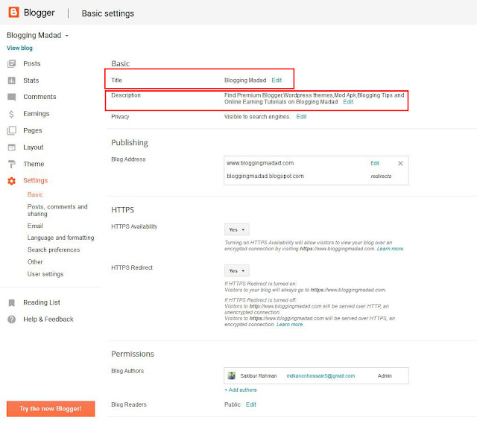Open the HTTPS Redirect Yes dropdown
The height and width of the screenshot is (429, 477).
click(237, 270)
